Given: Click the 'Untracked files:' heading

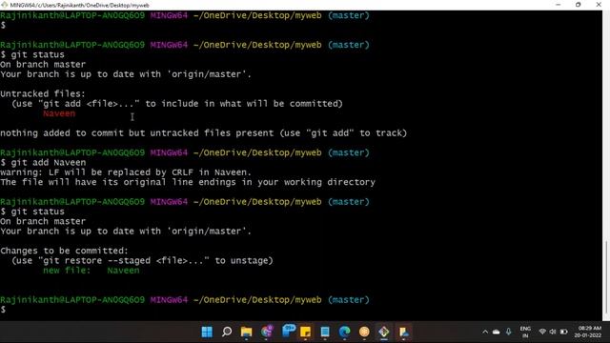Looking at the screenshot, I should click(x=42, y=93).
